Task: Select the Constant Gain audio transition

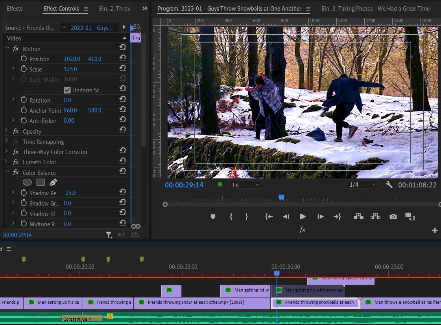Action: point(82,318)
